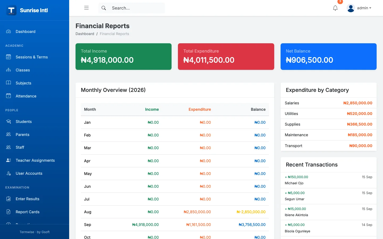This screenshot has height=239, width=383.
Task: Click the Net Balance card
Action: [328, 57]
